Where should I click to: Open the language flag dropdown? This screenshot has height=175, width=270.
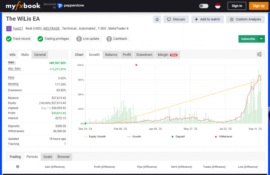click(x=218, y=6)
